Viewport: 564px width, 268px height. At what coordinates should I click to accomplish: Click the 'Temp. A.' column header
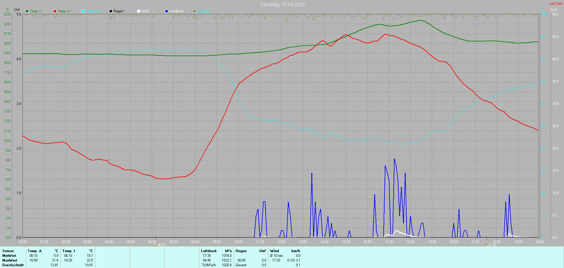pos(35,251)
